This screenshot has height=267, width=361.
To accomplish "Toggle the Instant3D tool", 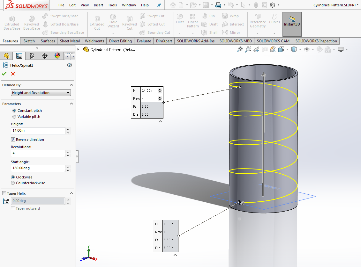I will point(292,24).
